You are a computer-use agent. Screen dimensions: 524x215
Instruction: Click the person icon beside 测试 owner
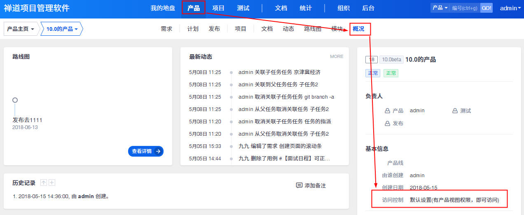(x=455, y=111)
